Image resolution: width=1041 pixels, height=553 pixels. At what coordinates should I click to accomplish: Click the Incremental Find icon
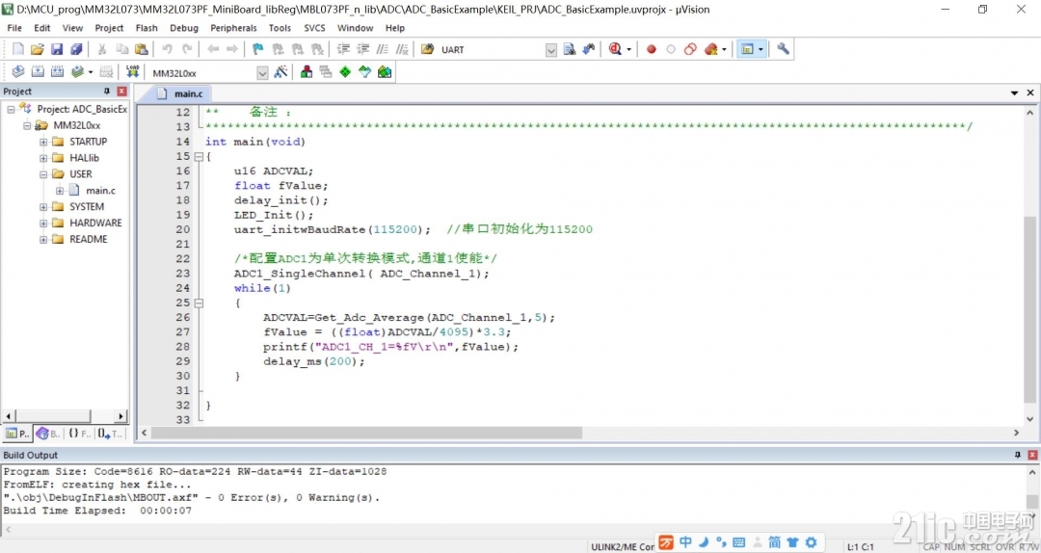pyautogui.click(x=588, y=49)
